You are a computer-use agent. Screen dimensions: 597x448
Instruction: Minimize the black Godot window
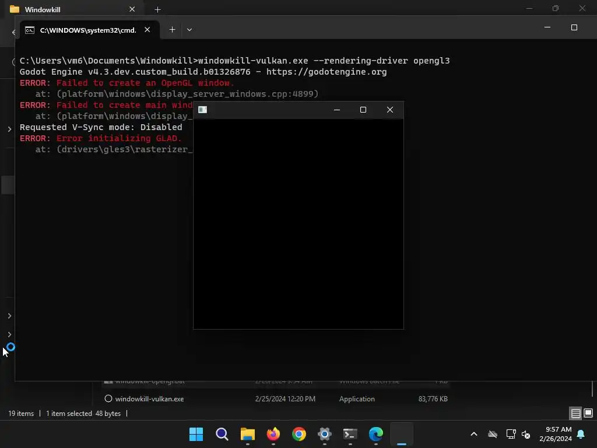pos(336,110)
